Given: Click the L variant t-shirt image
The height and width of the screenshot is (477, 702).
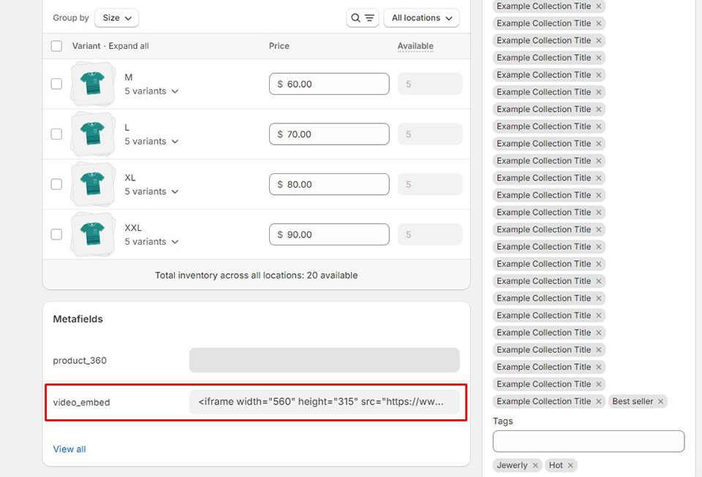Looking at the screenshot, I should point(93,134).
